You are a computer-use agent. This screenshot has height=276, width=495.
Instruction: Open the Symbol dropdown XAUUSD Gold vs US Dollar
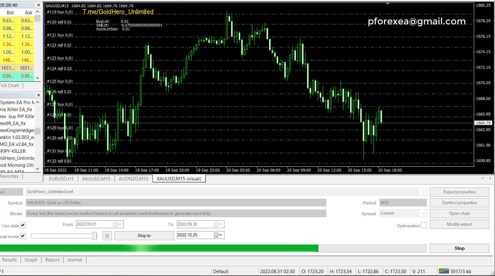pos(323,203)
